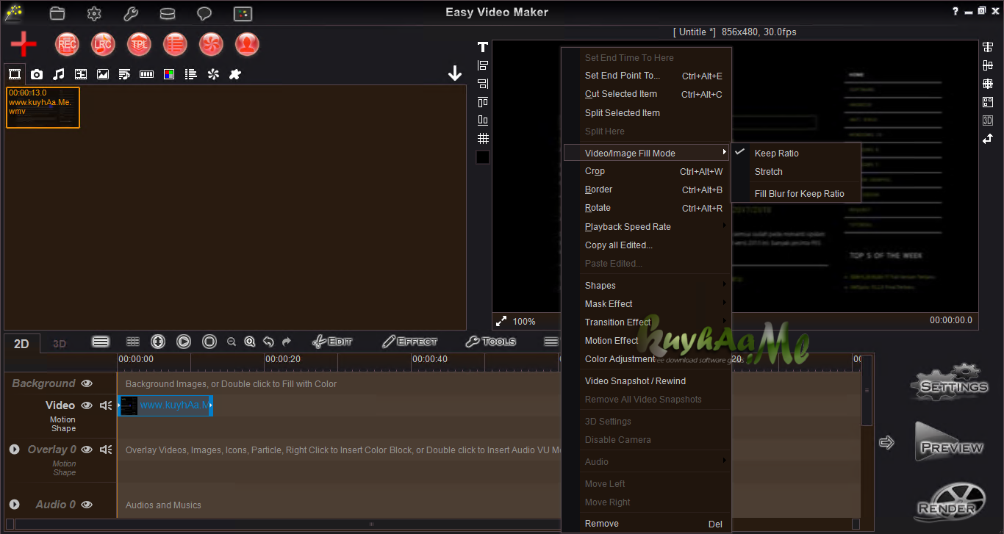Open the TOOLS timeline button
1004x534 pixels.
point(490,342)
